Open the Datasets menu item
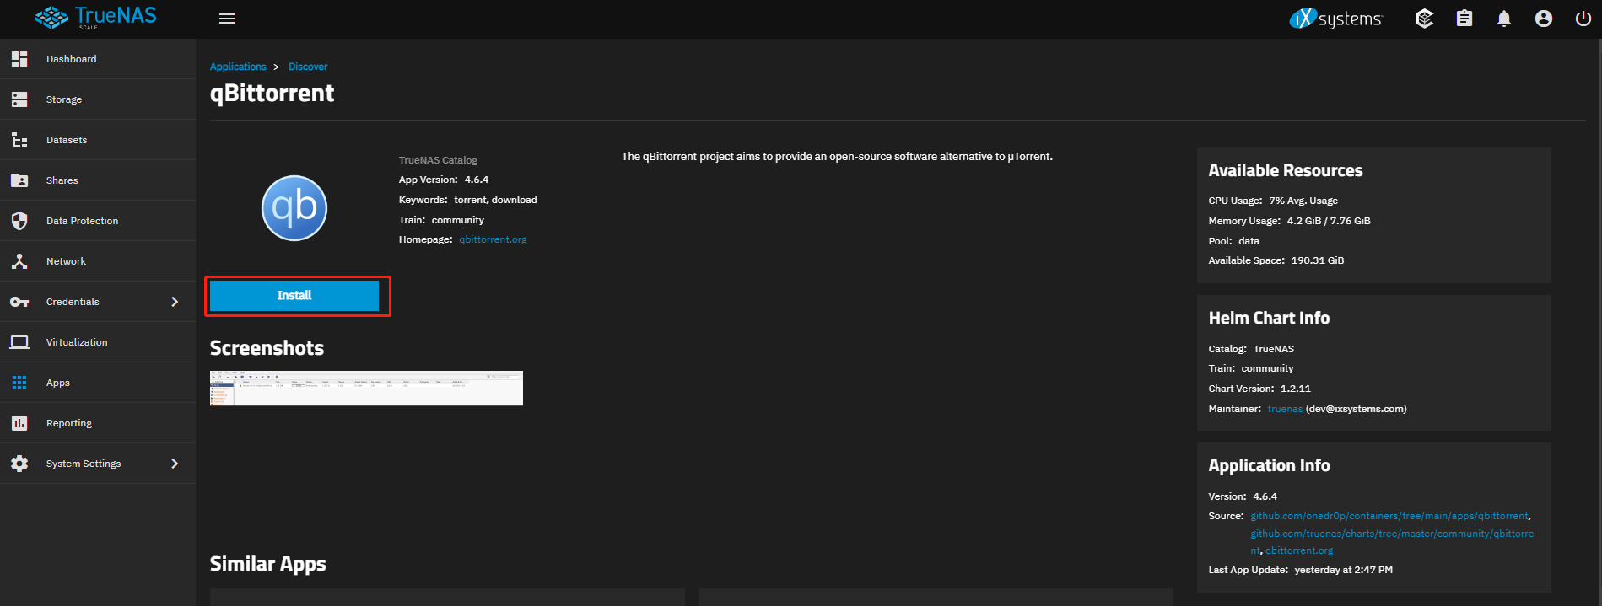Screen dimensions: 1602x606 (98, 140)
